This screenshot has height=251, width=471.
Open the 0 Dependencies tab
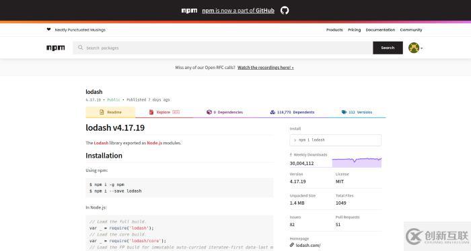click(225, 112)
